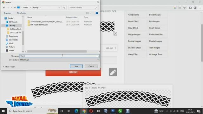
Task: Open Task View on the taskbar
Action: tap(69, 111)
